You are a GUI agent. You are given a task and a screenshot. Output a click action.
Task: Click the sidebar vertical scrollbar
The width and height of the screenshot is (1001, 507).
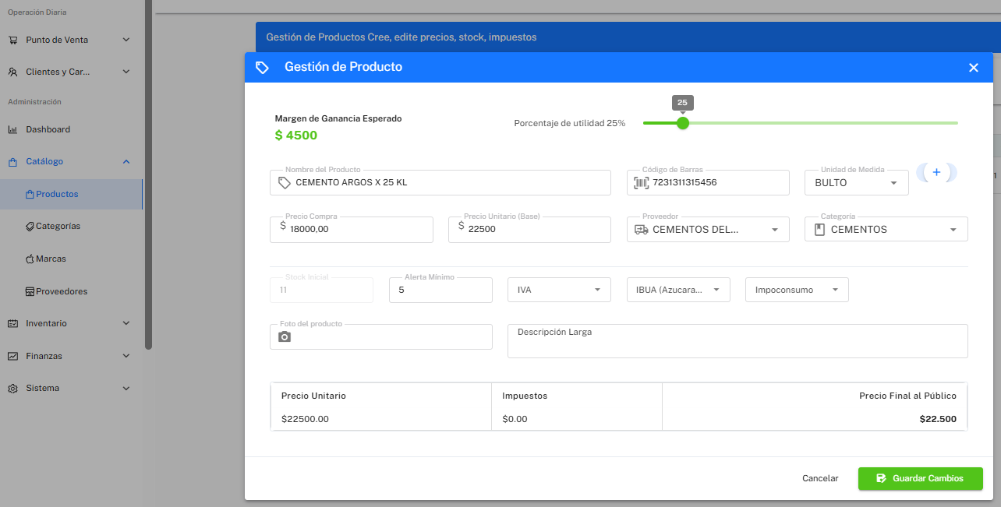(148, 175)
